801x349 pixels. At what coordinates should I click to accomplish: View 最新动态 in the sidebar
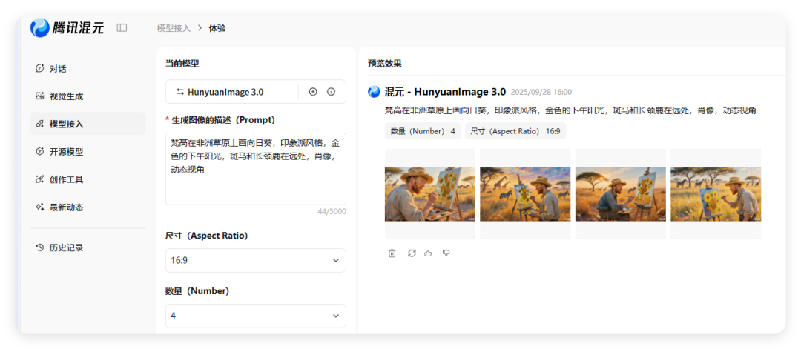(66, 207)
